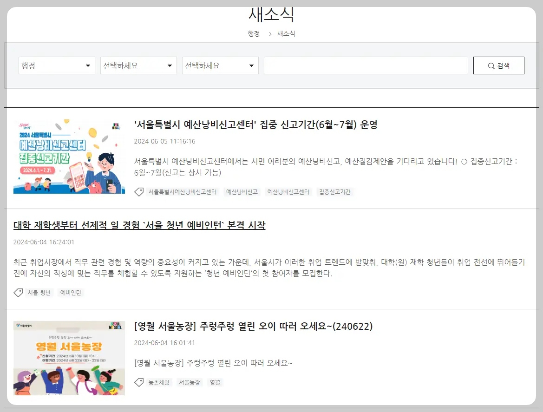The image size is (543, 412).
Task: Select the 집중신고기간 tag
Action: click(335, 191)
